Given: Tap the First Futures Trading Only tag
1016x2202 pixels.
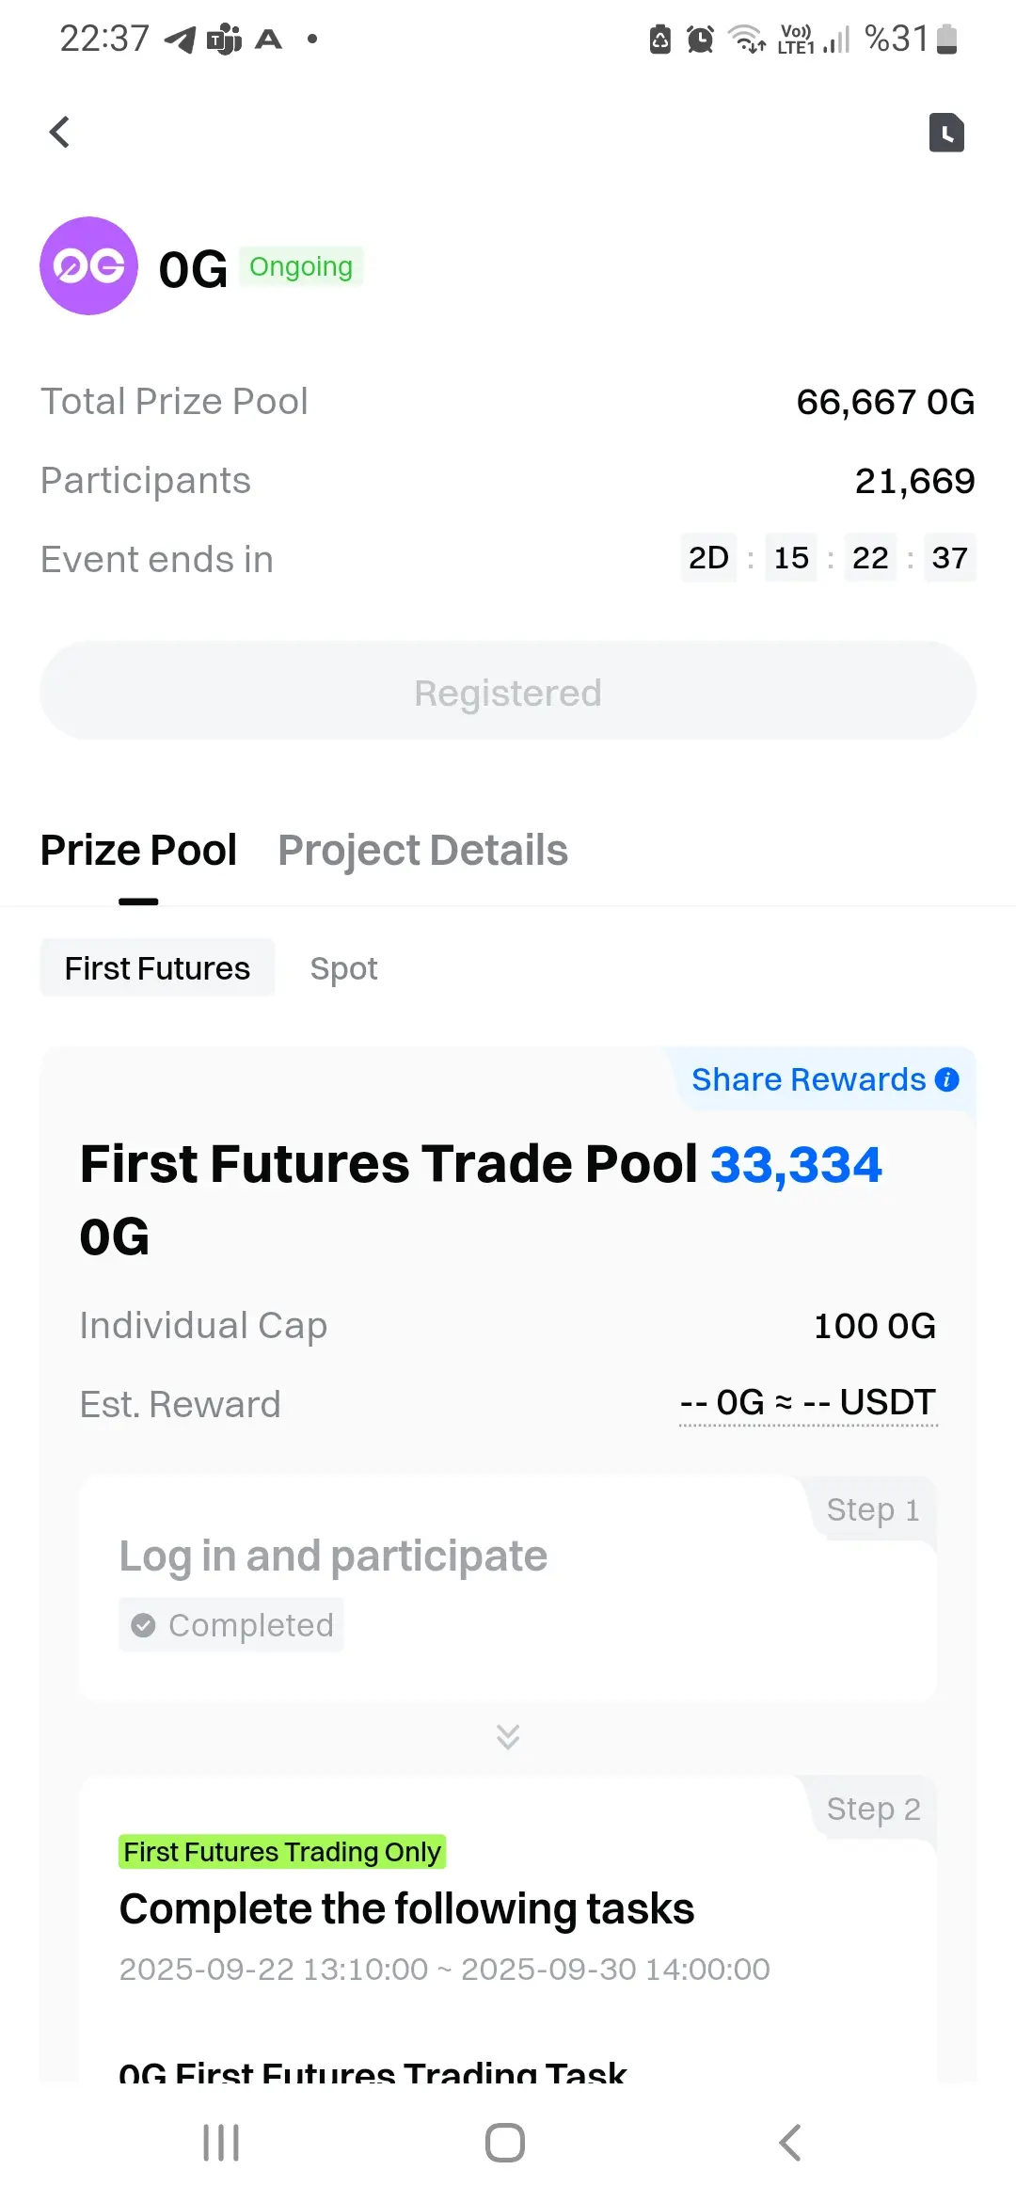Looking at the screenshot, I should point(282,1852).
